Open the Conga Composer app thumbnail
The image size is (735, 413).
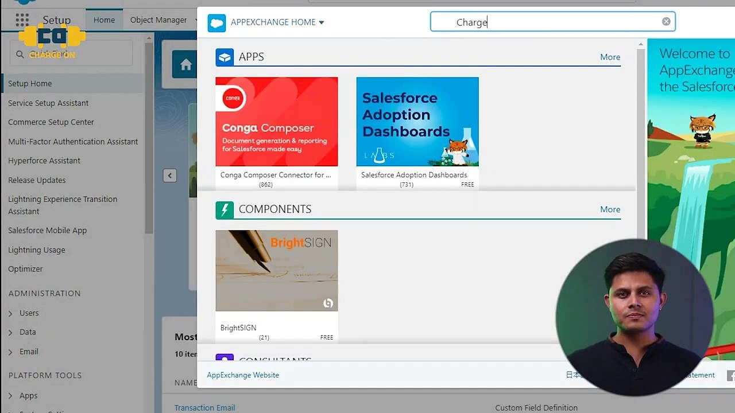click(x=277, y=122)
